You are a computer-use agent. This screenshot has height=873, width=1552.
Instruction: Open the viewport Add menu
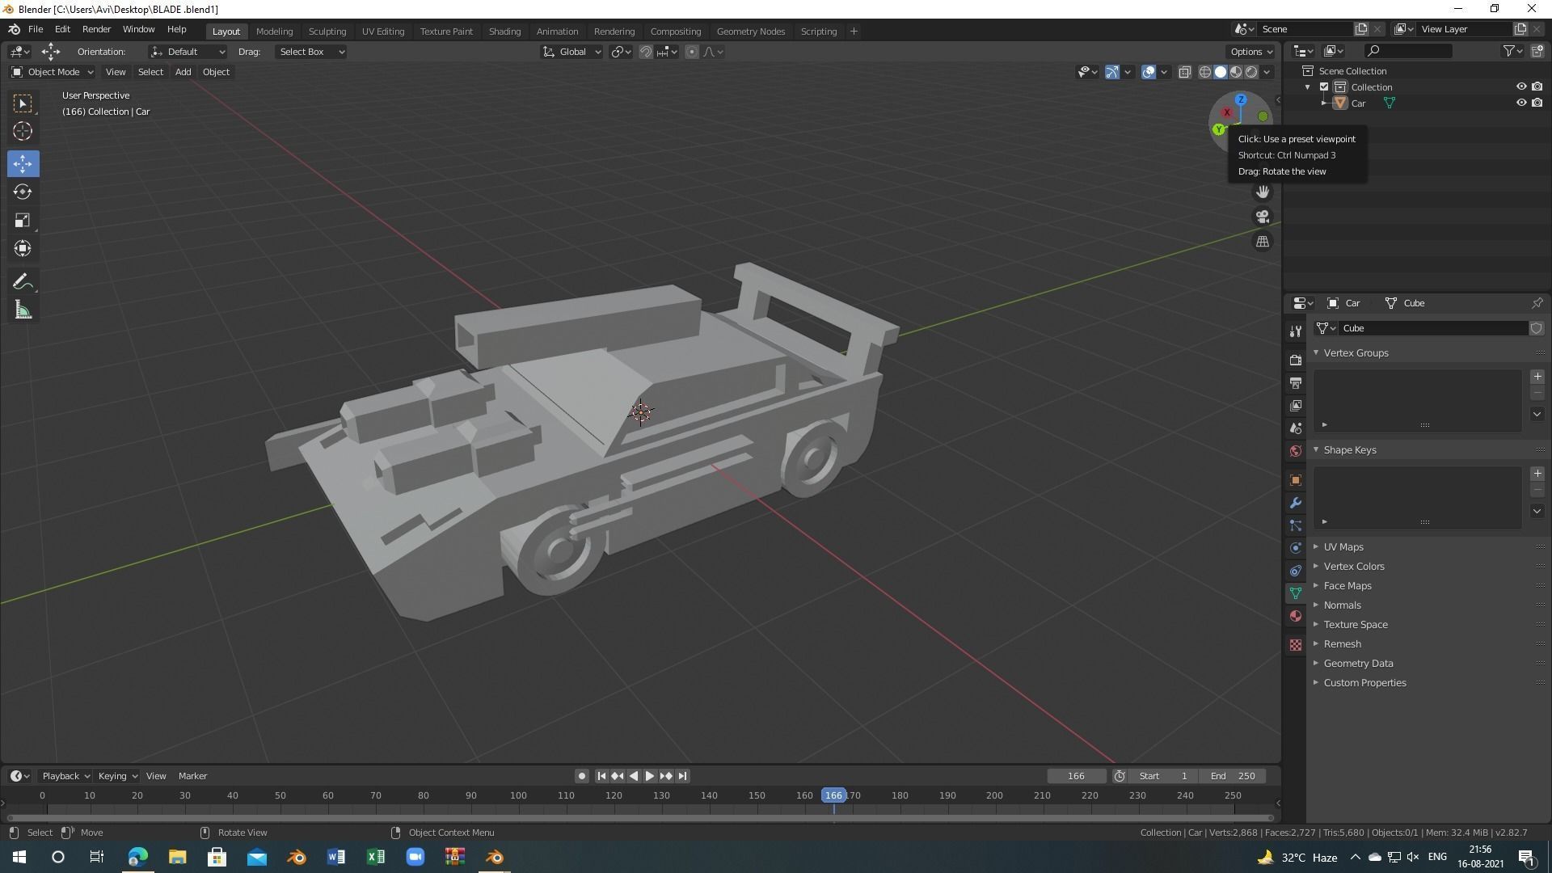(183, 72)
